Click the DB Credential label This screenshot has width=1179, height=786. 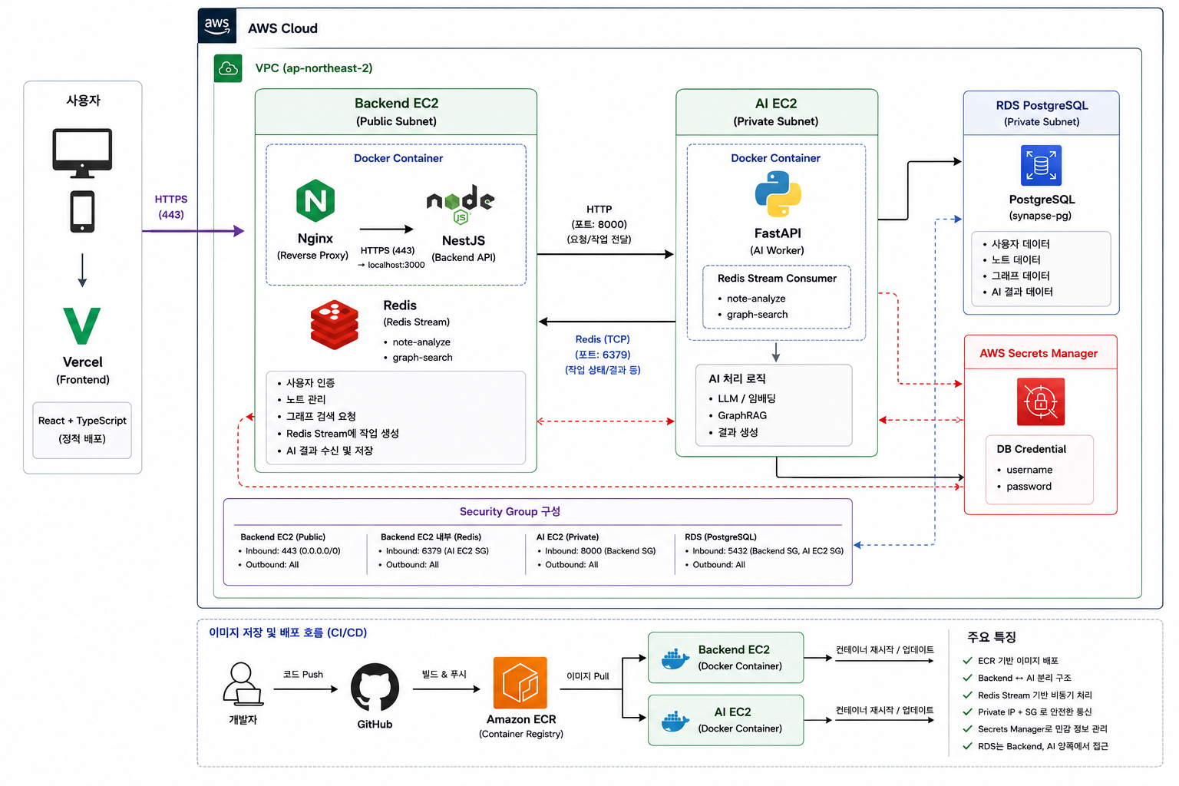tap(1031, 449)
